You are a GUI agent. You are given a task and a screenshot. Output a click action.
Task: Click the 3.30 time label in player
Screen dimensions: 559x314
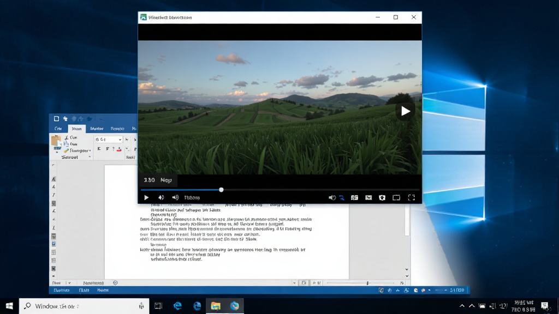(149, 180)
